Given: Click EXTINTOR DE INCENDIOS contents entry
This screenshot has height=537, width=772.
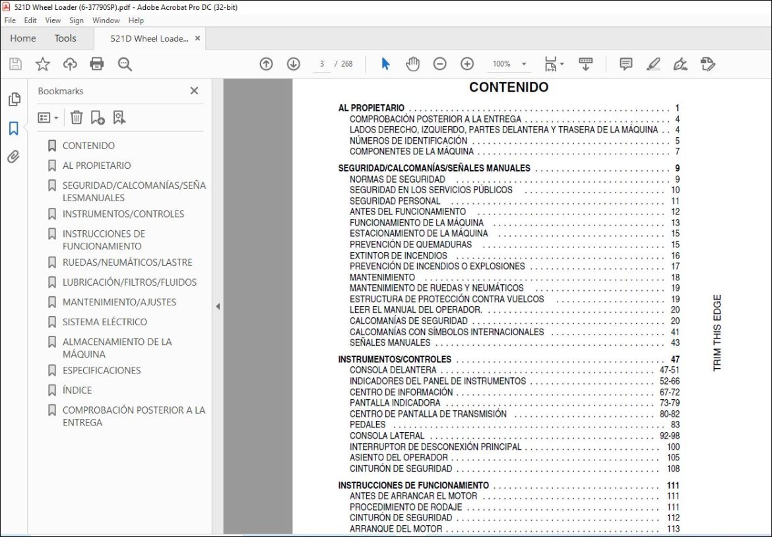Looking at the screenshot, I should point(399,255).
